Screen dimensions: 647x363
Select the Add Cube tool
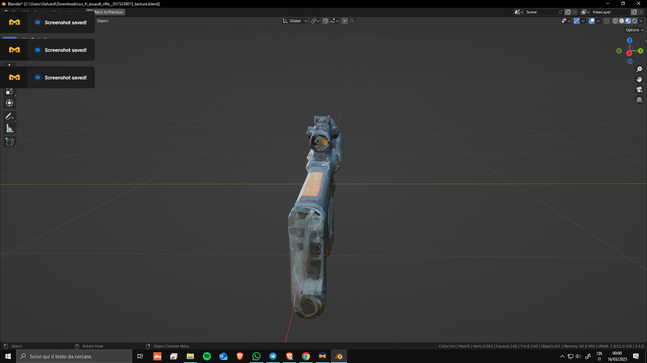tap(9, 142)
